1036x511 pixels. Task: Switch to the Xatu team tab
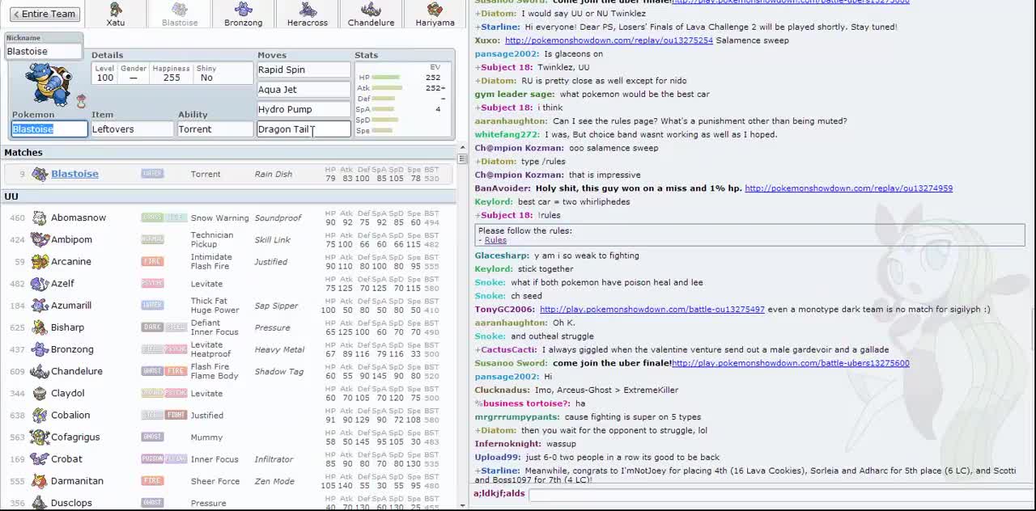[116, 14]
